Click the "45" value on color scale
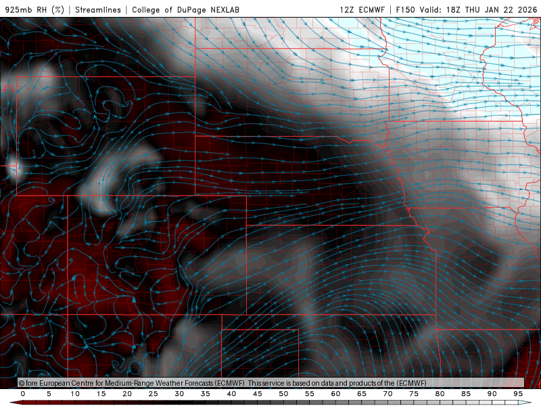The image size is (541, 406). (258, 394)
